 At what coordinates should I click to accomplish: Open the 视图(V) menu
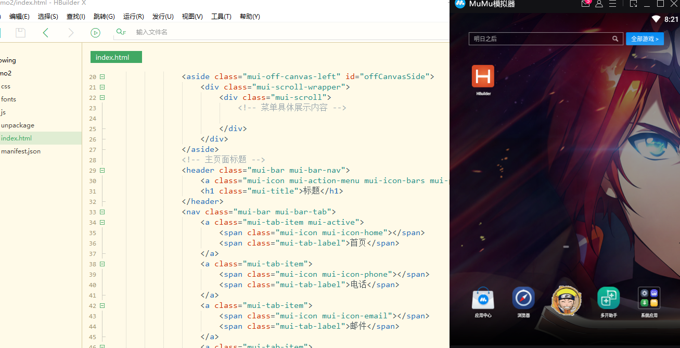(x=193, y=17)
